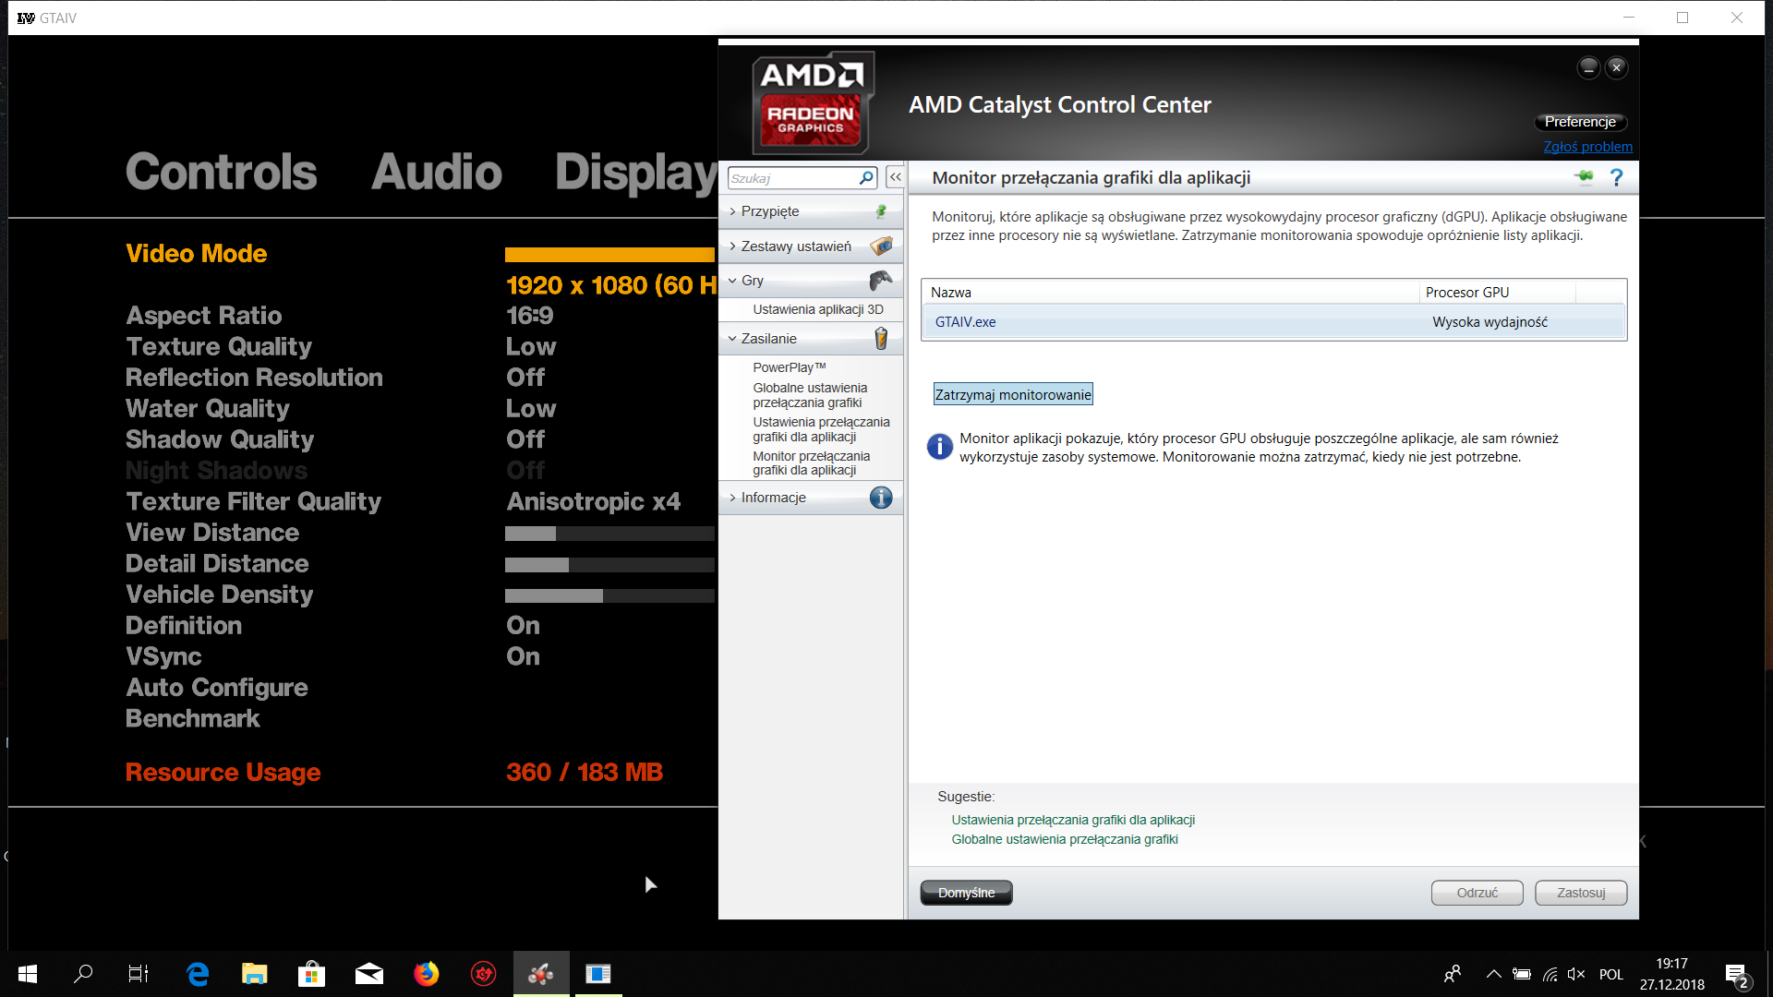This screenshot has height=997, width=1773.
Task: Switch to the Display tab in GTAIV
Action: [x=636, y=173]
